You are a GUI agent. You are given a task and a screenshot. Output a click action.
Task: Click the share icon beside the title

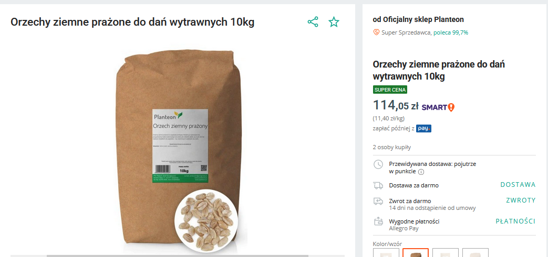point(313,22)
